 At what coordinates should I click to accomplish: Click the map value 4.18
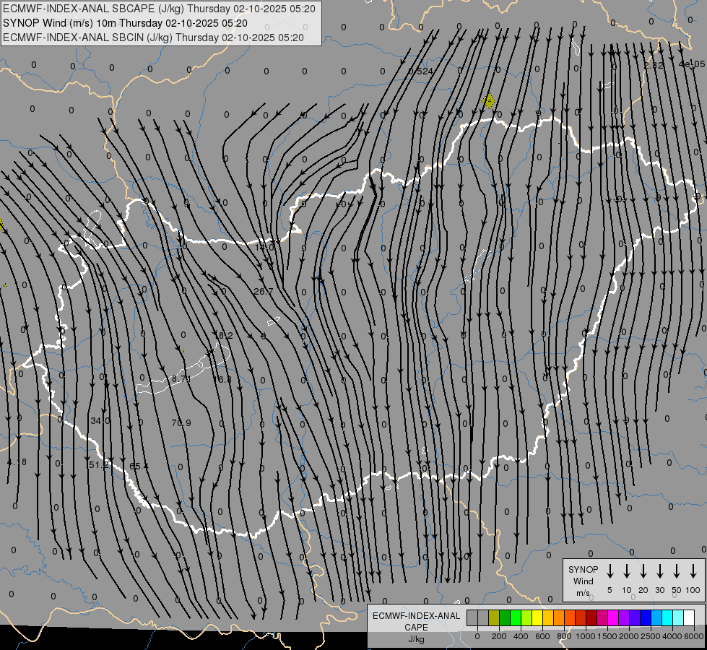point(17,462)
